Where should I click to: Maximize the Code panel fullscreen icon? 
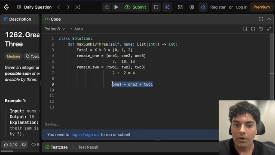click(261, 19)
